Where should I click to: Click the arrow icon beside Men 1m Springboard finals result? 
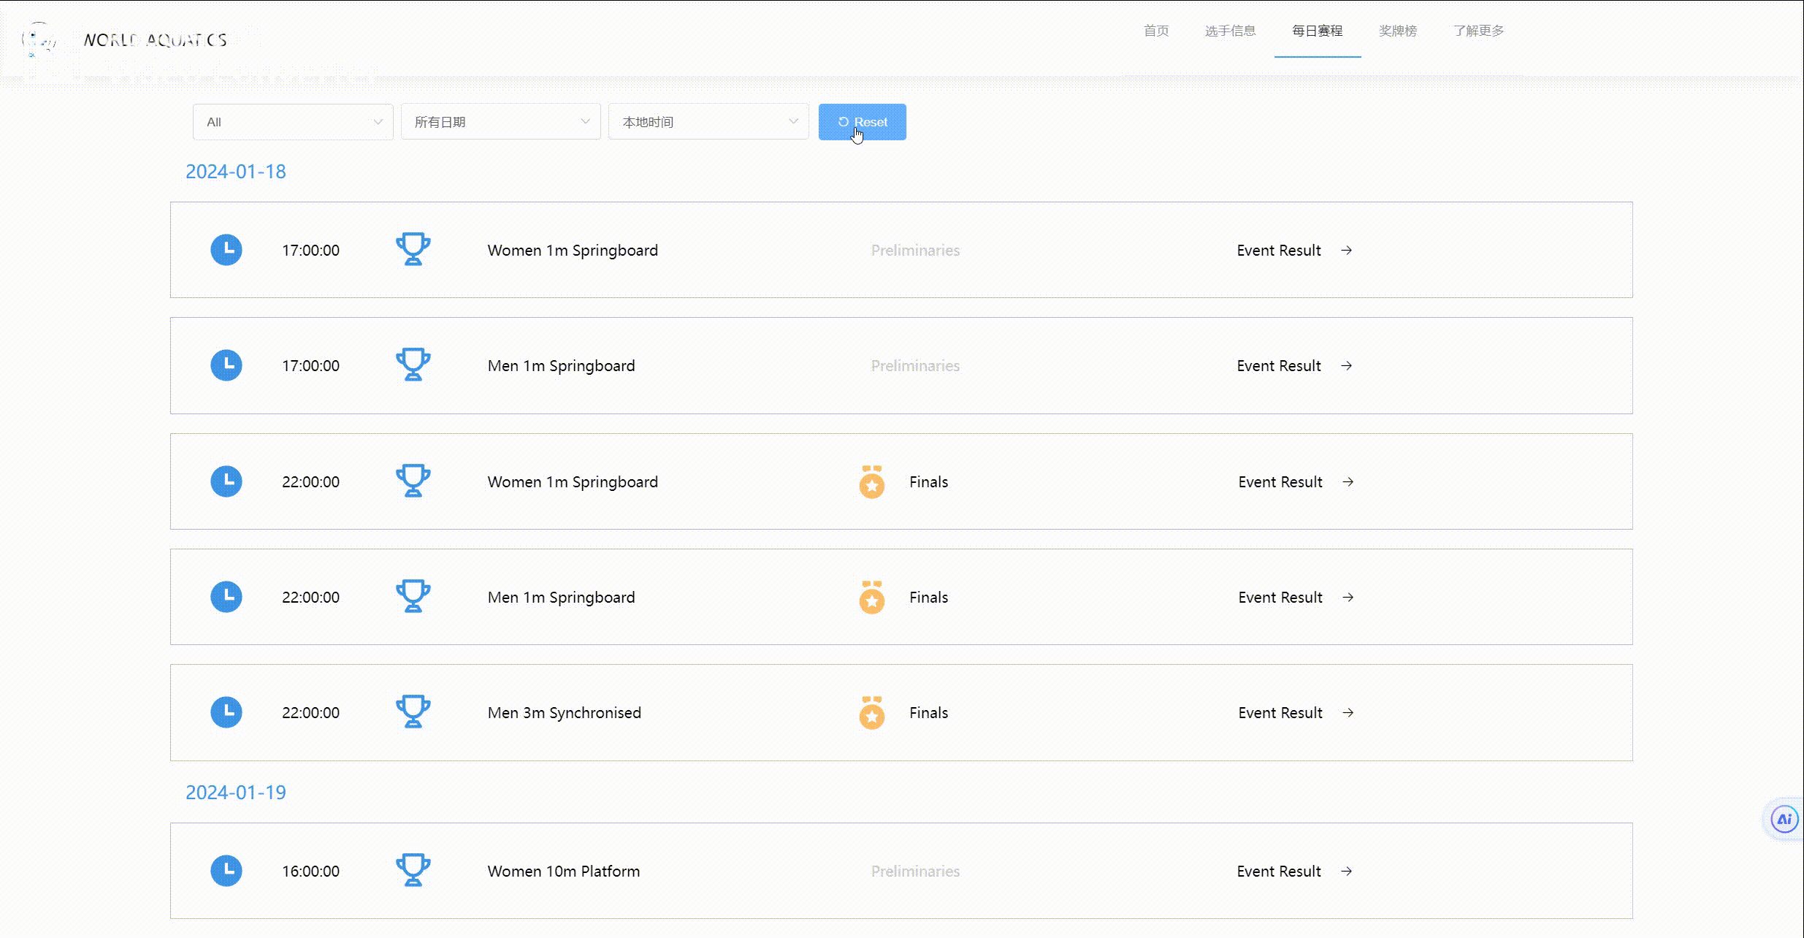click(x=1348, y=598)
